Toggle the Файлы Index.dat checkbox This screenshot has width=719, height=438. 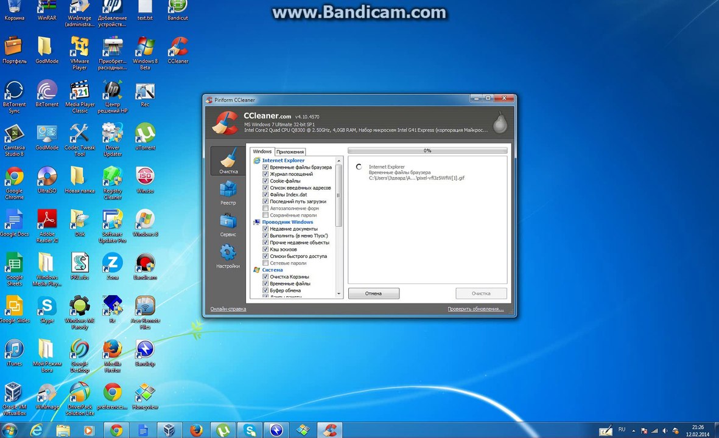coord(265,195)
